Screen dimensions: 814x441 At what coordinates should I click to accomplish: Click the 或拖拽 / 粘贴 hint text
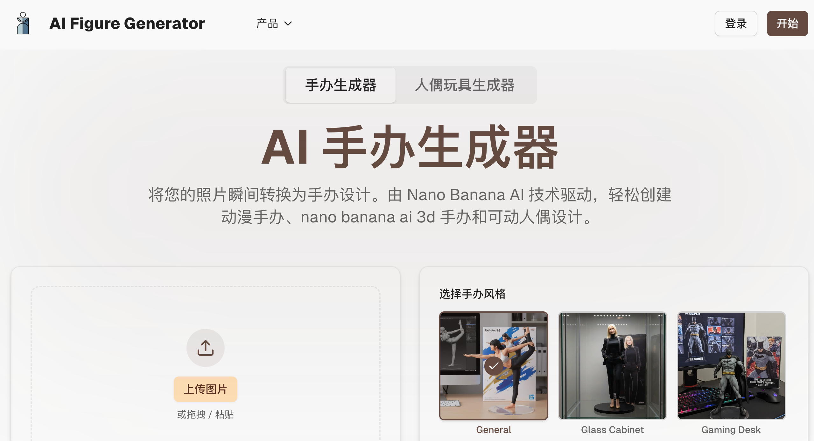click(x=205, y=415)
